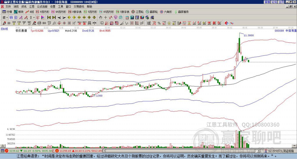Click the Md=8.2106 value
The height and width of the screenshot is (159, 297).
click(71, 30)
